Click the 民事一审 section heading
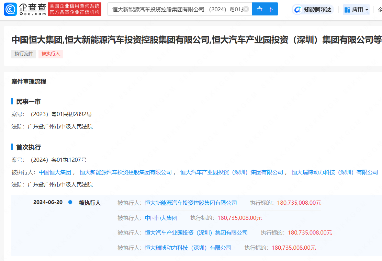The image size is (382, 261). (x=28, y=102)
